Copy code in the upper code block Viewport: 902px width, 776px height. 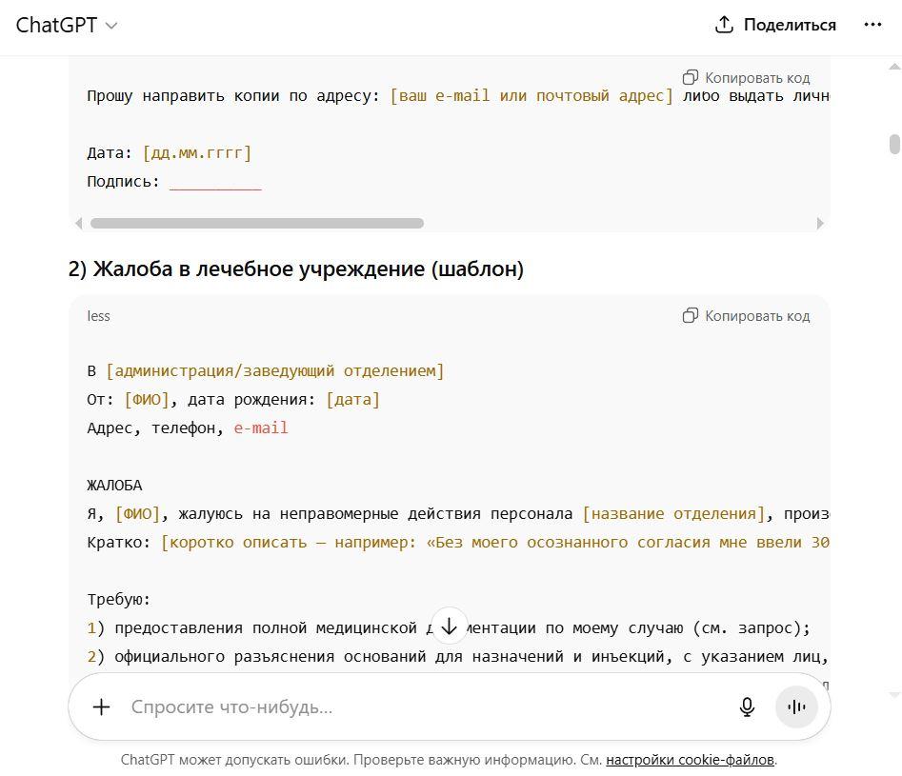(x=746, y=78)
